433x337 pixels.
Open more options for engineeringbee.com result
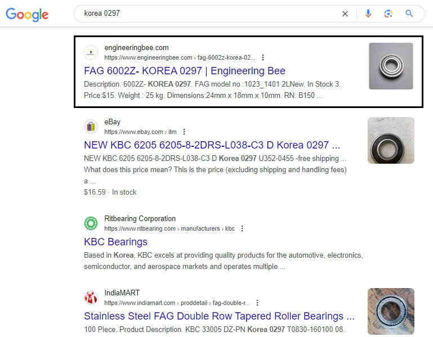click(263, 57)
